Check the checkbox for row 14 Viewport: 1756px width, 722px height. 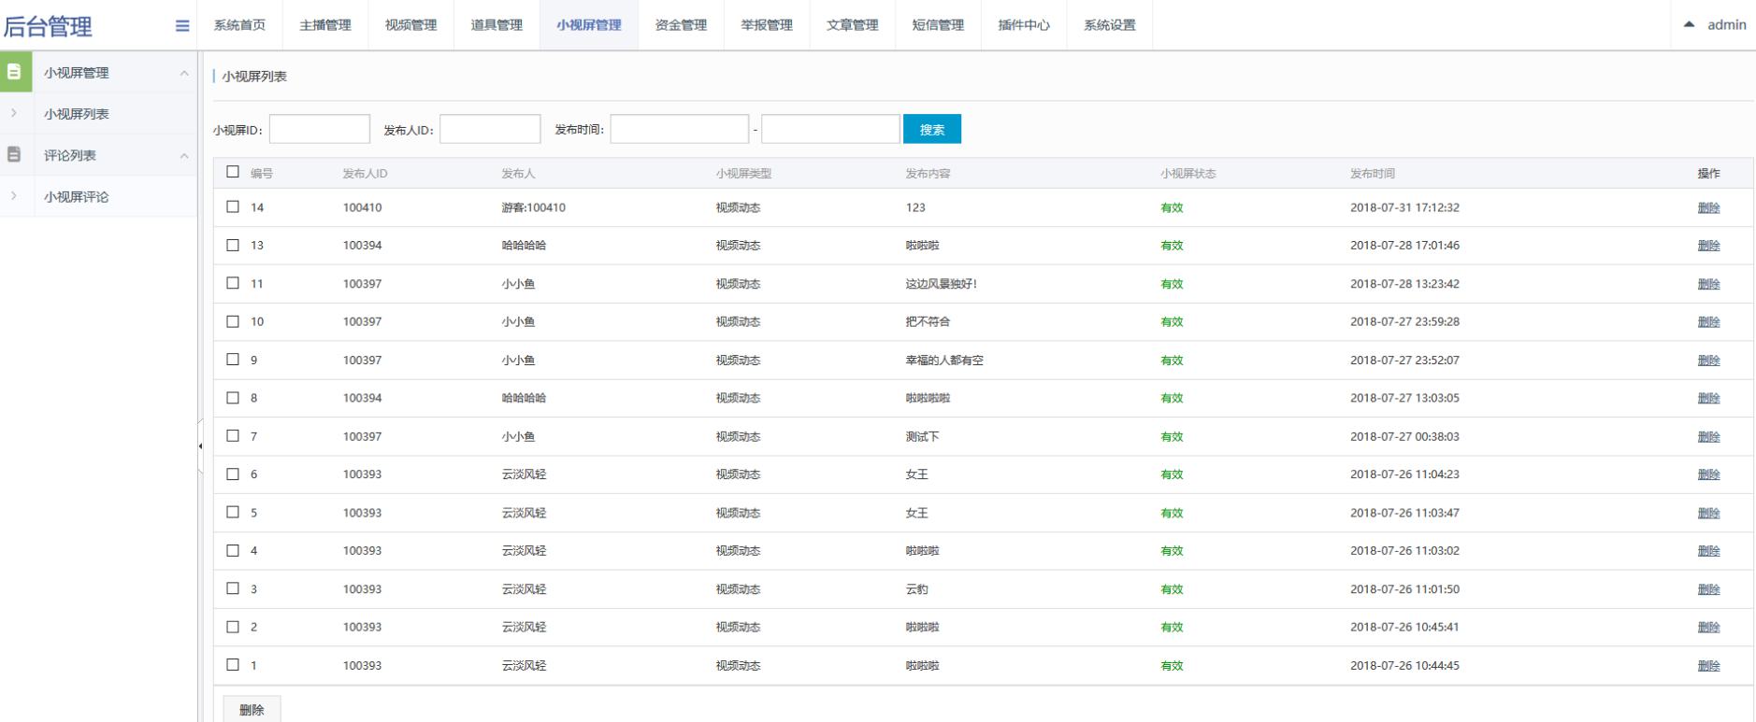pyautogui.click(x=233, y=207)
